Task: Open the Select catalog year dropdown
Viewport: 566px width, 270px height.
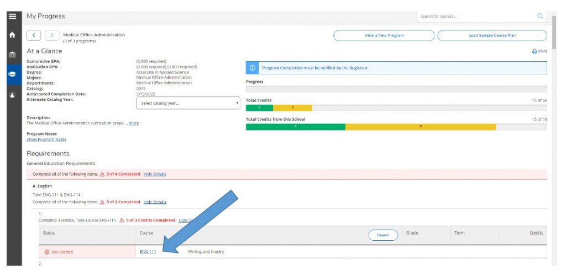Action: coord(188,103)
